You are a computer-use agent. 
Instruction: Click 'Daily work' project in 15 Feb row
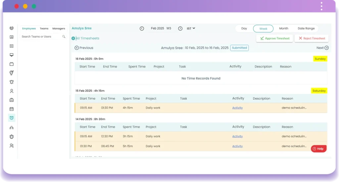click(x=153, y=108)
